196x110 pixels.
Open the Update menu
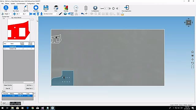pyautogui.click(x=13, y=4)
